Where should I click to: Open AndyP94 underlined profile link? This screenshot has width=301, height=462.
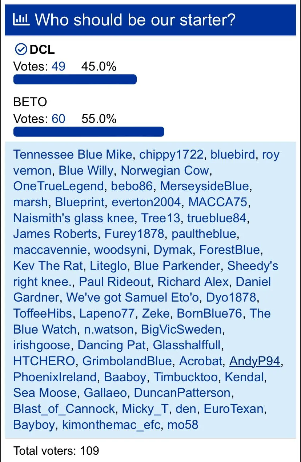coord(255,361)
